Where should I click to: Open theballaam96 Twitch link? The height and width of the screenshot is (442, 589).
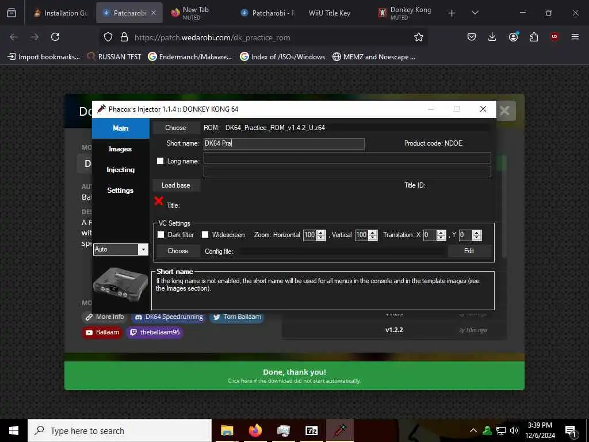click(x=155, y=332)
